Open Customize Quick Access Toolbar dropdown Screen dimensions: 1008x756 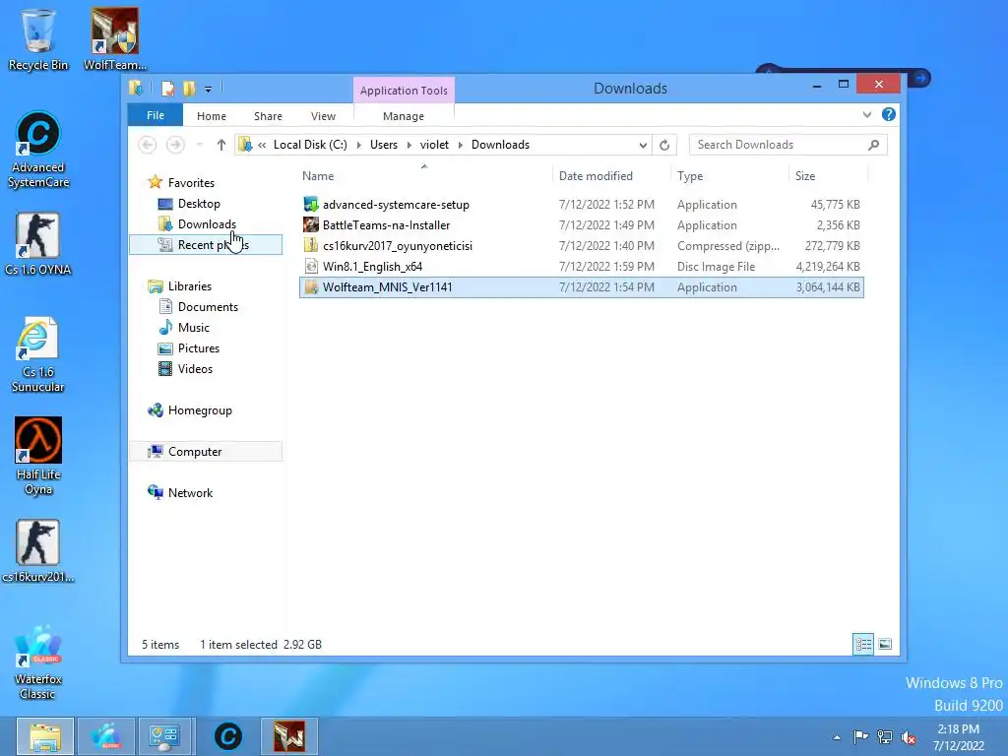pos(209,90)
